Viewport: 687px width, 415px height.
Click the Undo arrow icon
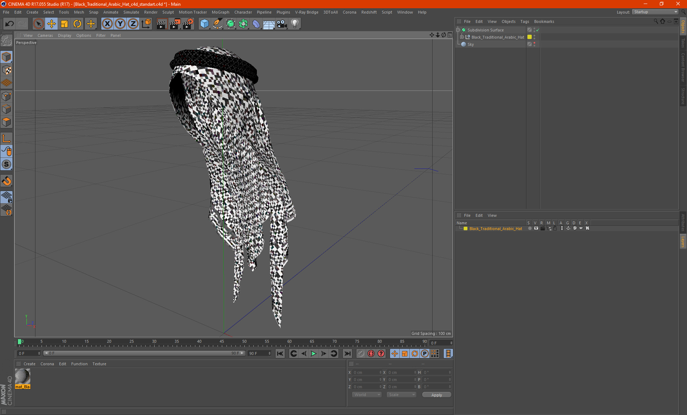10,24
